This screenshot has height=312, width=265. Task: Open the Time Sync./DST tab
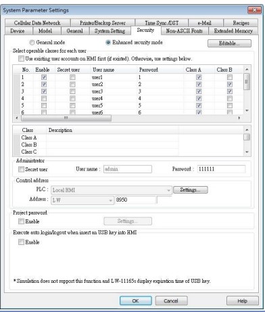click(162, 23)
